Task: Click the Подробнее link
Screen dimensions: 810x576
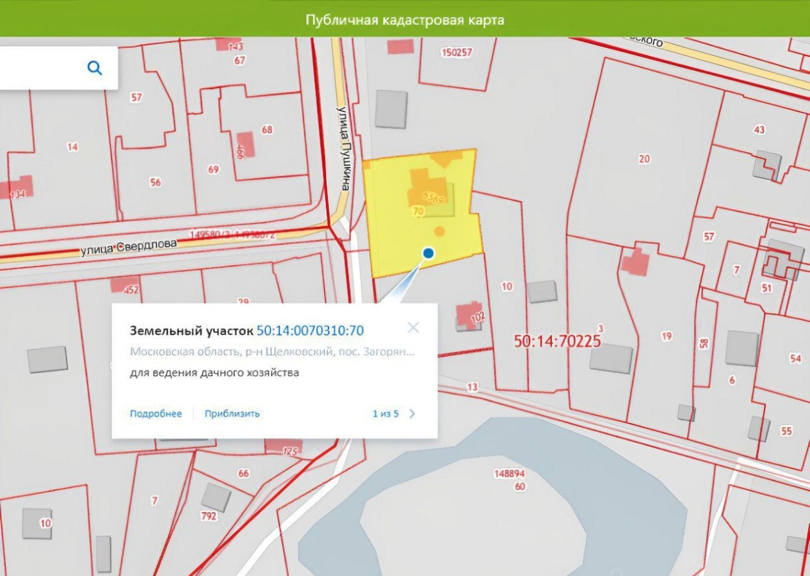Action: click(156, 413)
